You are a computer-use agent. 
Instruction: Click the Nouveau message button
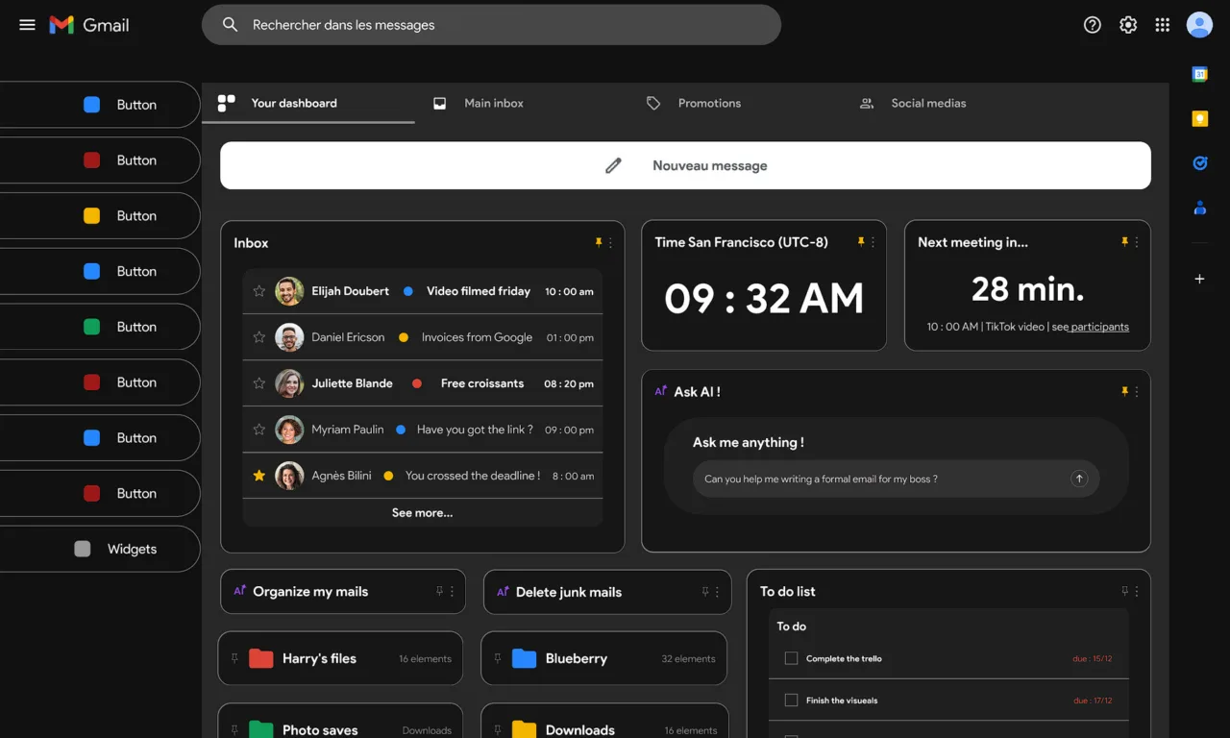click(x=685, y=165)
